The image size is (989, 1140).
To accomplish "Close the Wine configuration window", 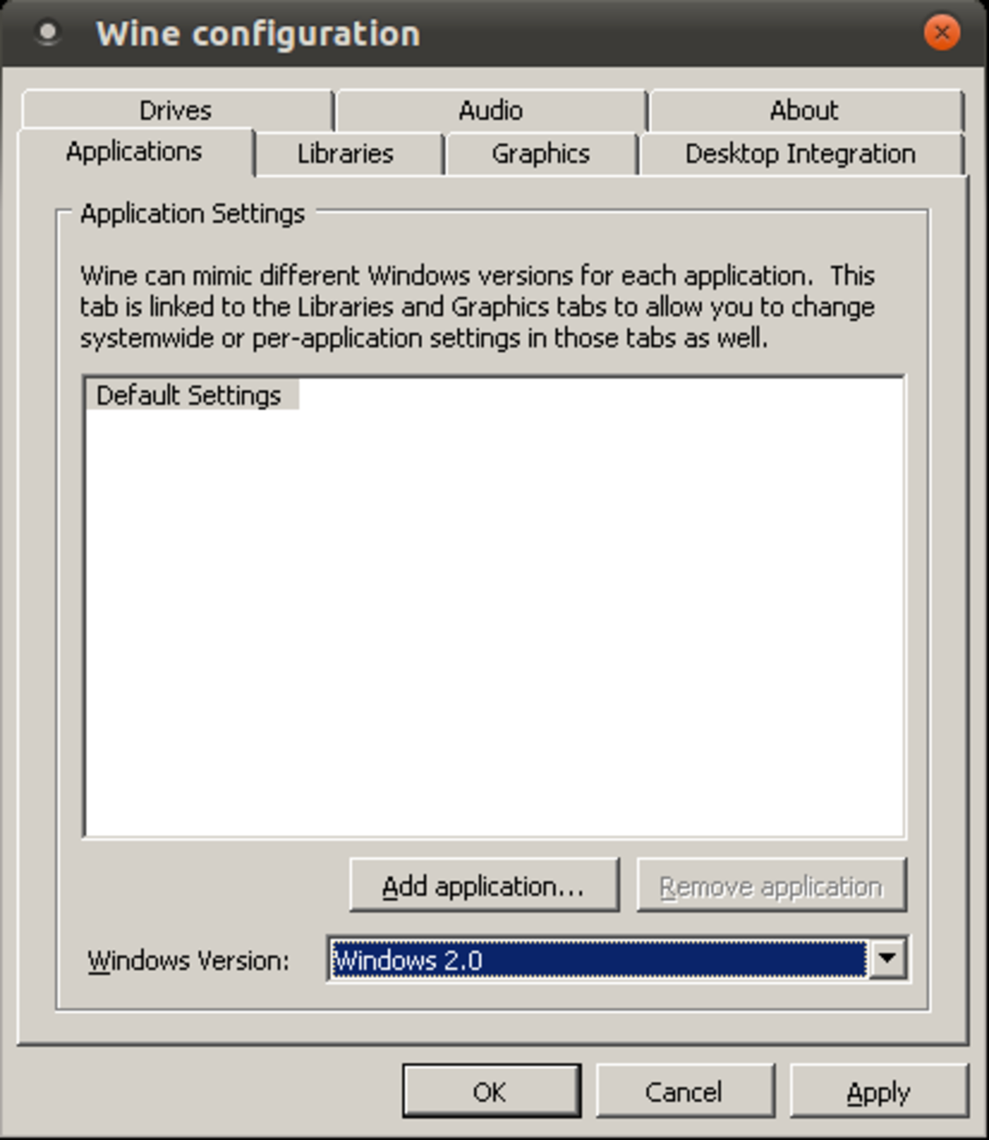I will point(942,33).
